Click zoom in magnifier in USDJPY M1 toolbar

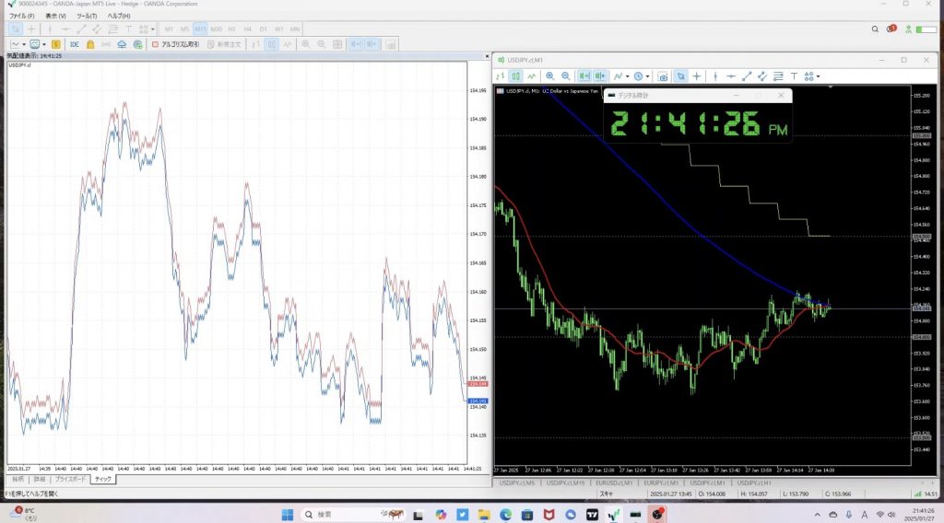click(x=550, y=76)
